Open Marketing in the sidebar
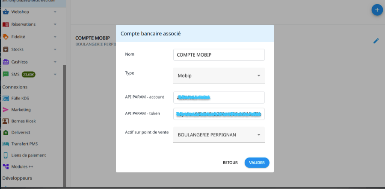The image size is (385, 189). pos(21,110)
